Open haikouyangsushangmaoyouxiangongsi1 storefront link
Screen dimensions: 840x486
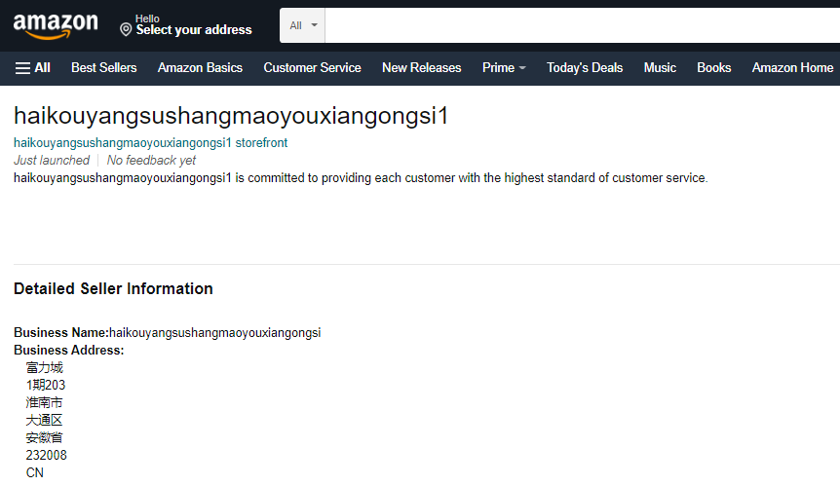point(150,143)
